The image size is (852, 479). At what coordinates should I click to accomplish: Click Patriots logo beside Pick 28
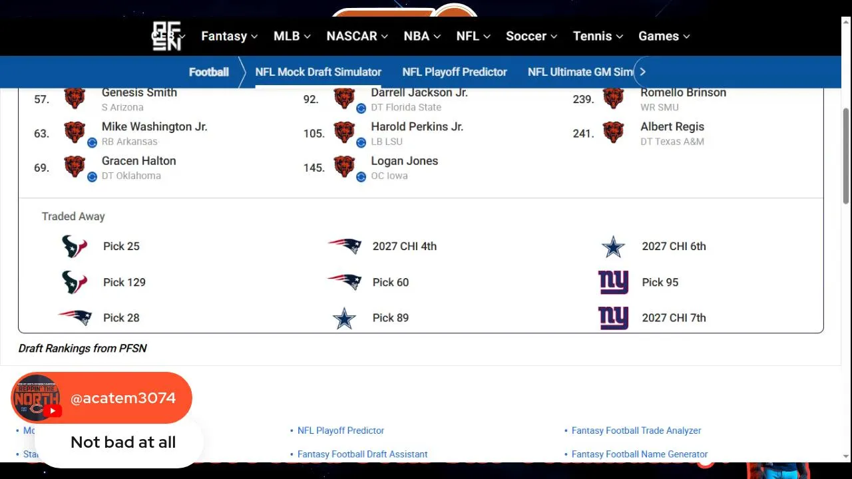75,317
